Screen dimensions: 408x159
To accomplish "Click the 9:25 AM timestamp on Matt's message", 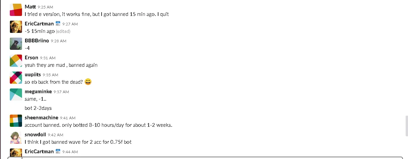I will click(45, 7).
